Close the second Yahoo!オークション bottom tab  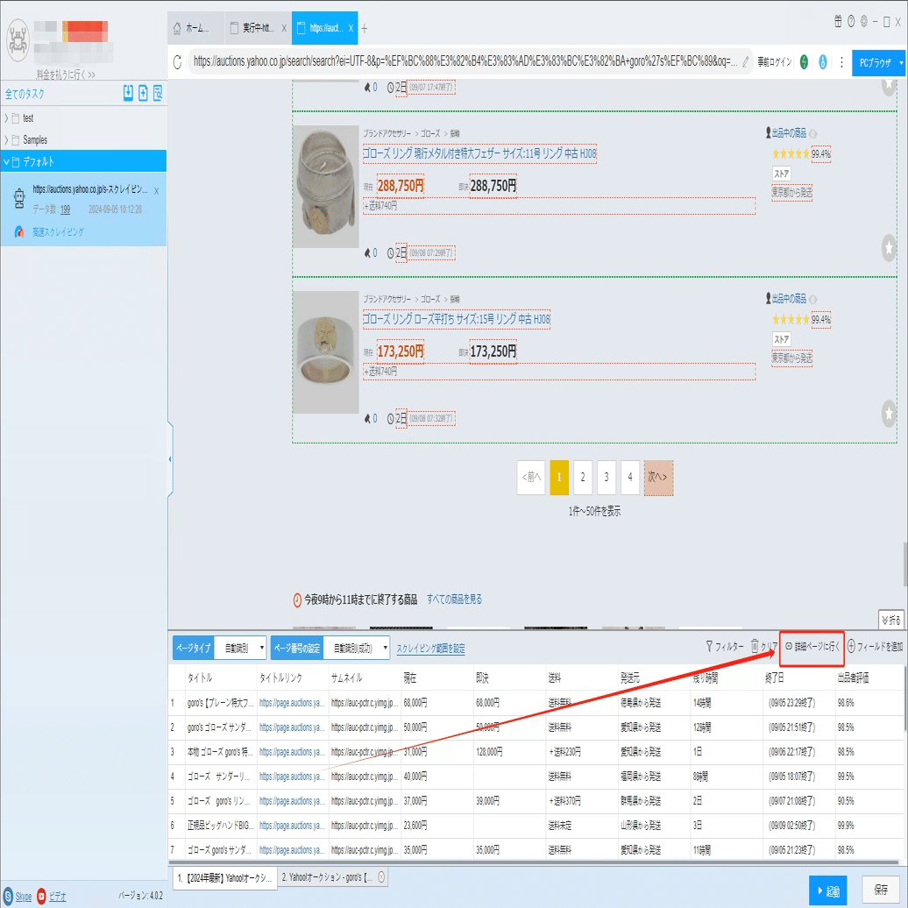pos(381,877)
